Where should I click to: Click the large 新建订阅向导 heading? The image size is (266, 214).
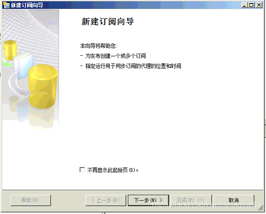point(108,22)
